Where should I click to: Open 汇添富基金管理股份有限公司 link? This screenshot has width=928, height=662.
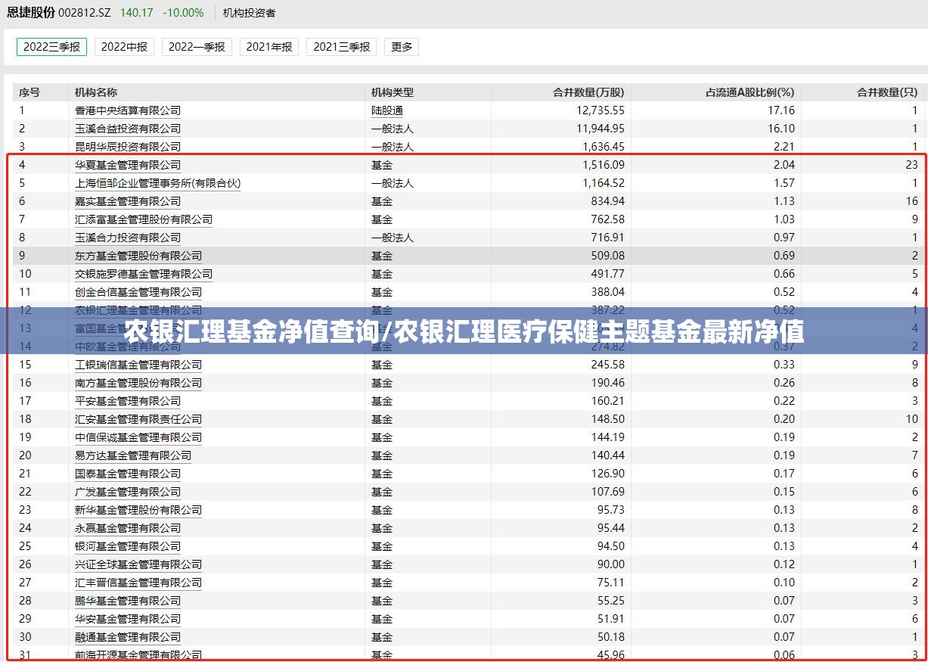144,219
